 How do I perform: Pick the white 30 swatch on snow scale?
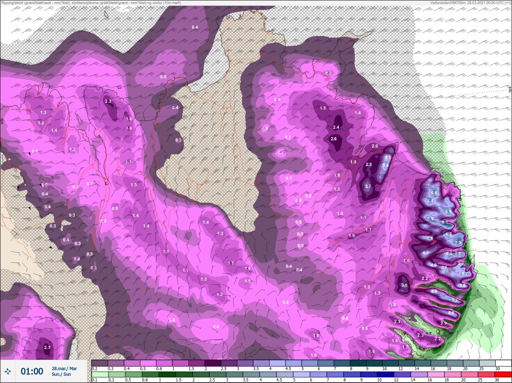(503, 363)
